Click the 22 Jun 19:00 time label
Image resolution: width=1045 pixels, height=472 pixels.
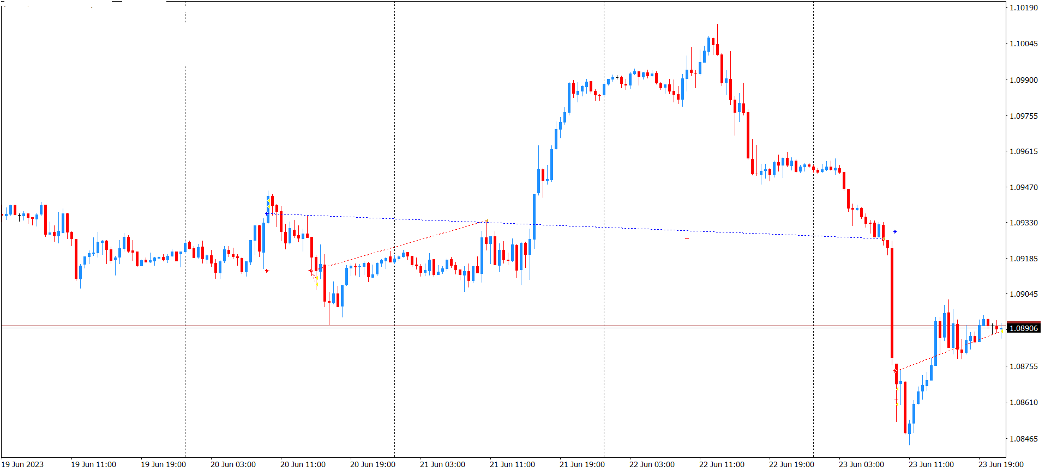tap(791, 464)
